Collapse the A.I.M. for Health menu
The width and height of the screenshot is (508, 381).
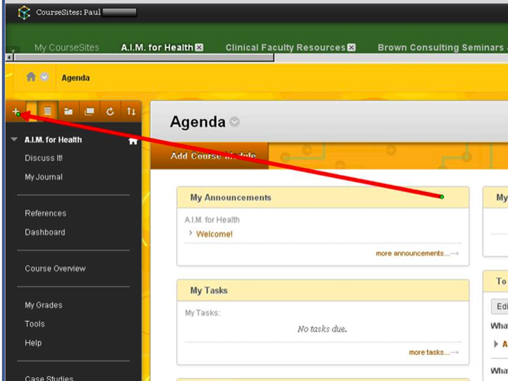[x=14, y=139]
